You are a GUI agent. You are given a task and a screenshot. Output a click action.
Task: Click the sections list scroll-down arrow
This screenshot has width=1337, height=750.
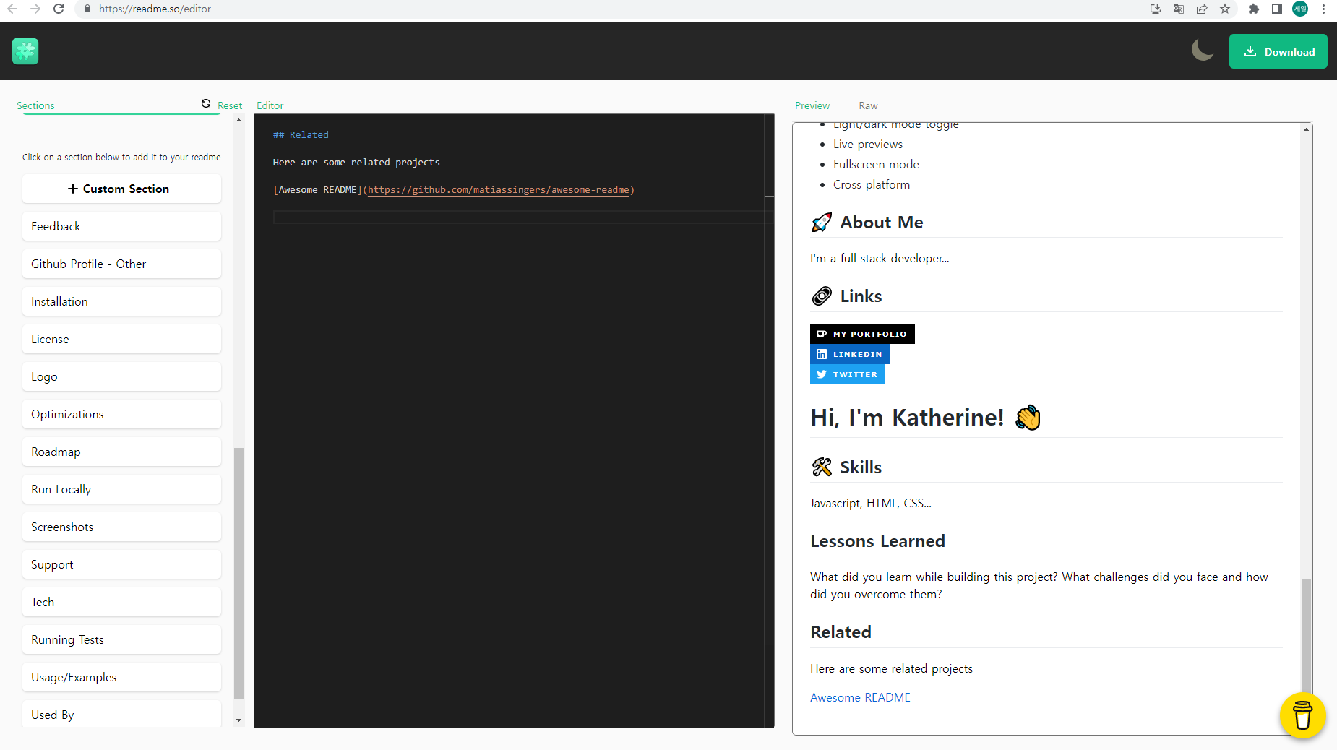(x=238, y=720)
